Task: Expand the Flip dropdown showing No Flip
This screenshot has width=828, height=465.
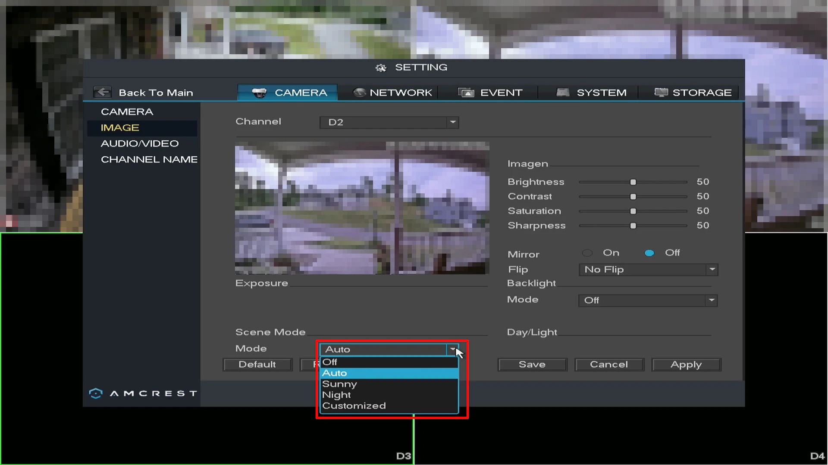Action: click(x=648, y=270)
